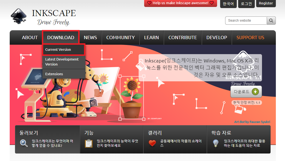This screenshot has height=161, width=285.
Task: Open the 갤러리 gallery card
Action: pos(175,139)
